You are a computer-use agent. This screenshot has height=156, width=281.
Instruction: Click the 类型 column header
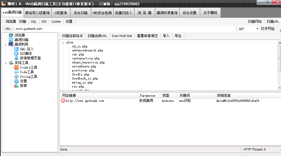pos(169,95)
